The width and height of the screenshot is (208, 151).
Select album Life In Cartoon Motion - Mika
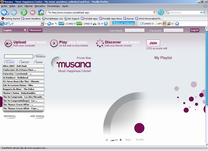point(23,85)
